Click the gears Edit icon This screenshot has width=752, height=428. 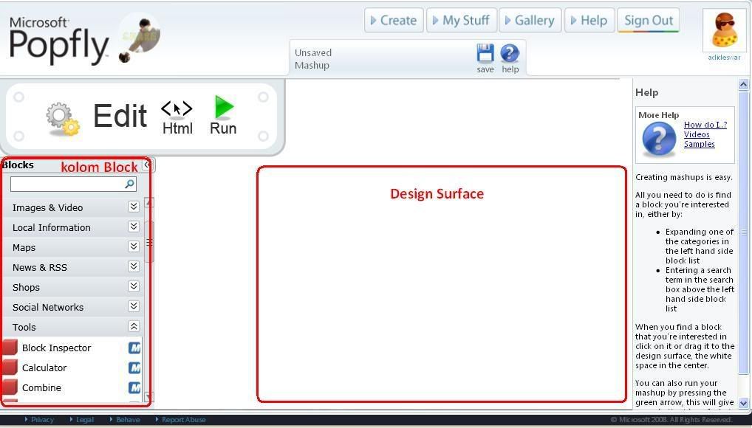[63, 118]
